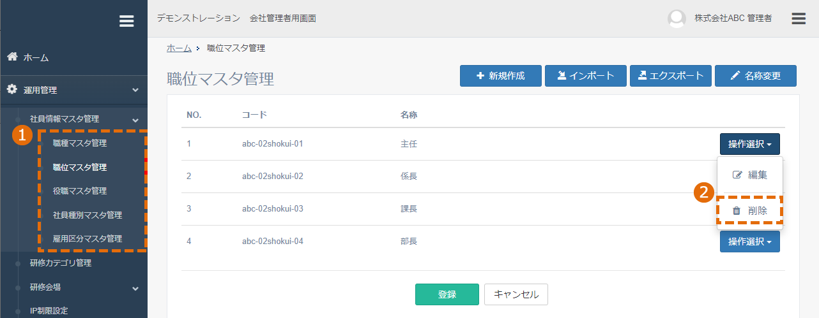Open 社員種別マスタ管理 in the sidebar
This screenshot has height=318, width=819.
coord(87,215)
